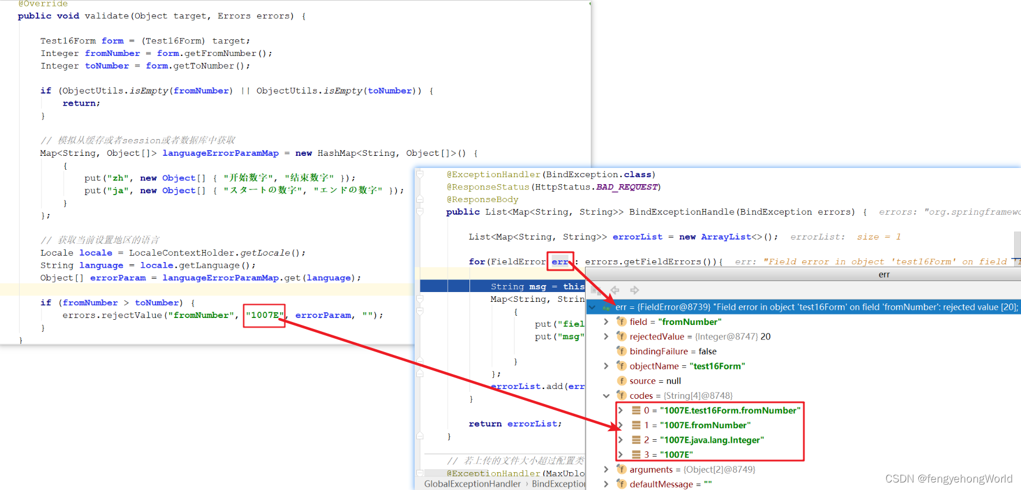
Task: Select the bindingFailure = false row
Action: (x=673, y=351)
